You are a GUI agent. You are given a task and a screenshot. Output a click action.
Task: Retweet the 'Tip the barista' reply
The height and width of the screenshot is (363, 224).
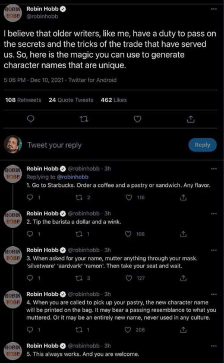[x=79, y=234]
